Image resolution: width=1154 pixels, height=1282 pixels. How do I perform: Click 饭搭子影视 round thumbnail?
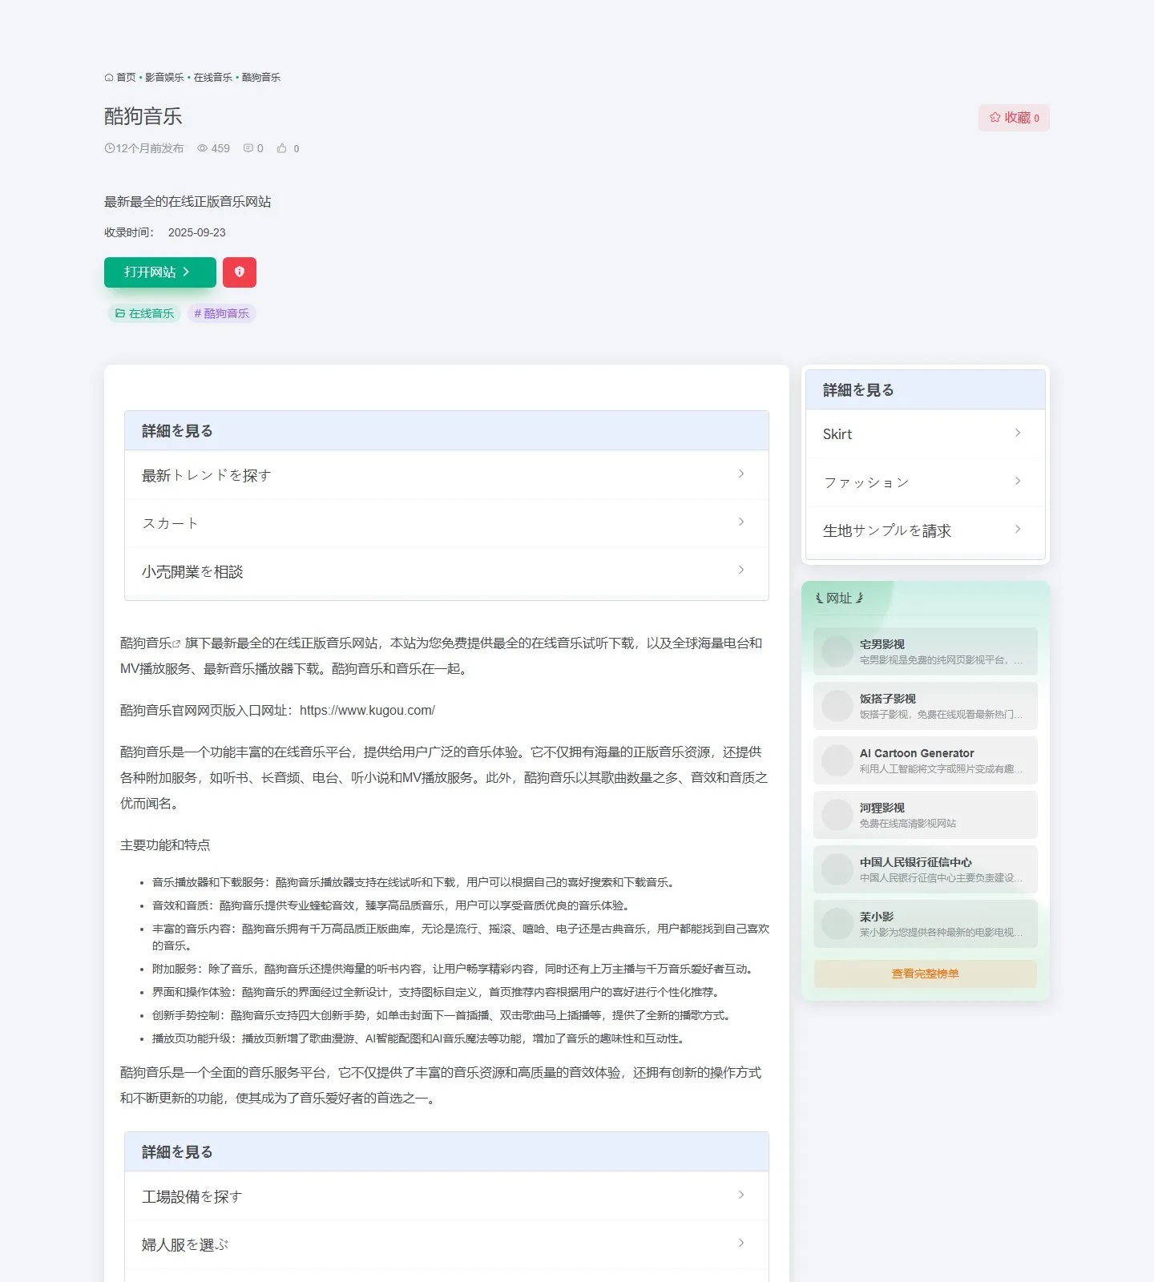(837, 706)
